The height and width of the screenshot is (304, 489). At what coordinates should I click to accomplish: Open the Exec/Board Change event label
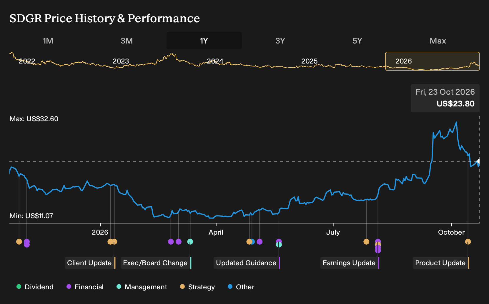[x=156, y=263]
